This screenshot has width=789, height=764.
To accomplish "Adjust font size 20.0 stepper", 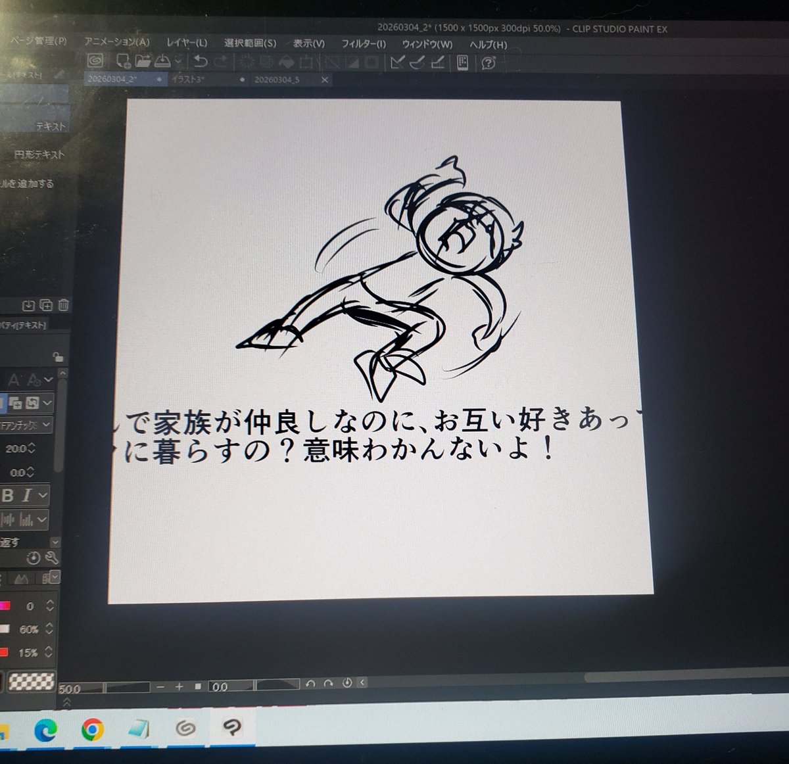I will pyautogui.click(x=31, y=448).
